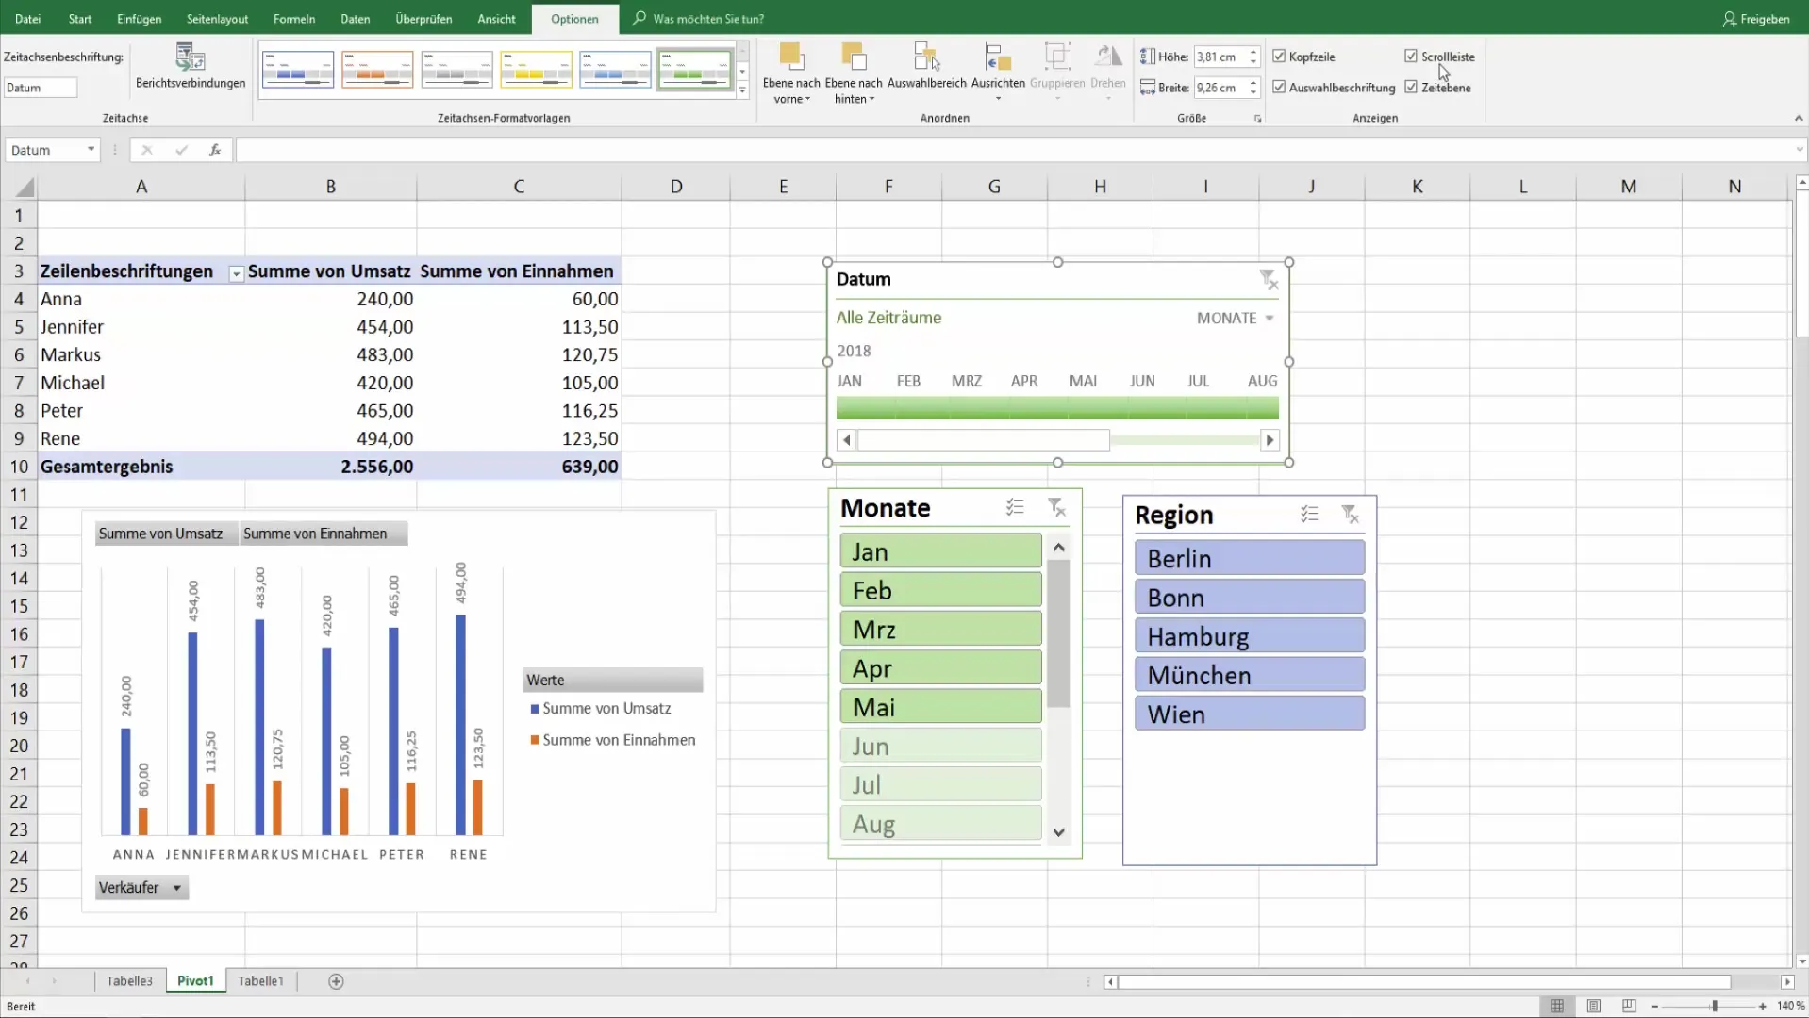This screenshot has width=1809, height=1018.
Task: Click the insert function fx icon
Action: click(215, 150)
